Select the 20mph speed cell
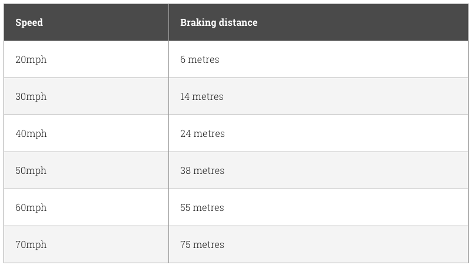This screenshot has height=265, width=471. click(31, 59)
